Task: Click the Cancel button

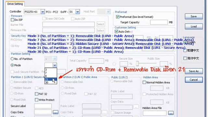Action: [194, 80]
